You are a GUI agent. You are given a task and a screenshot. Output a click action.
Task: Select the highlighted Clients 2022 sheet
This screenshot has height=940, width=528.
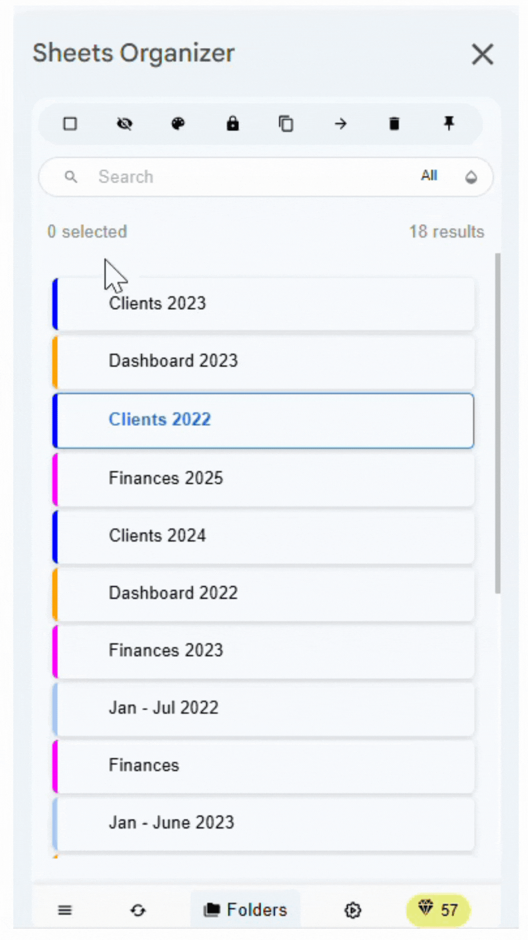264,420
